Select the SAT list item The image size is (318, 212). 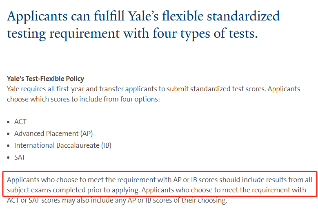20,157
